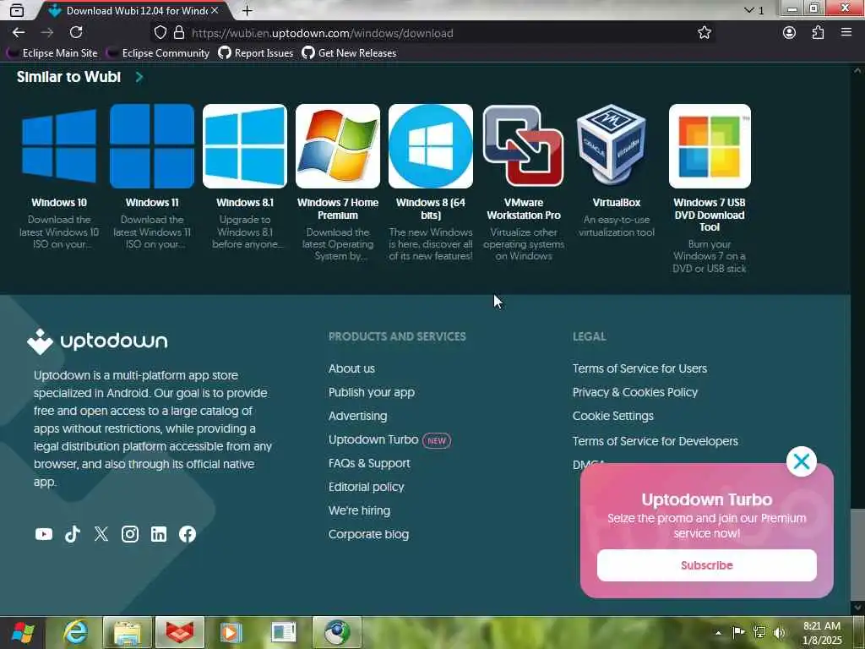The width and height of the screenshot is (865, 649).
Task: Open the Windows 7 Home Premium icon
Action: 338,146
